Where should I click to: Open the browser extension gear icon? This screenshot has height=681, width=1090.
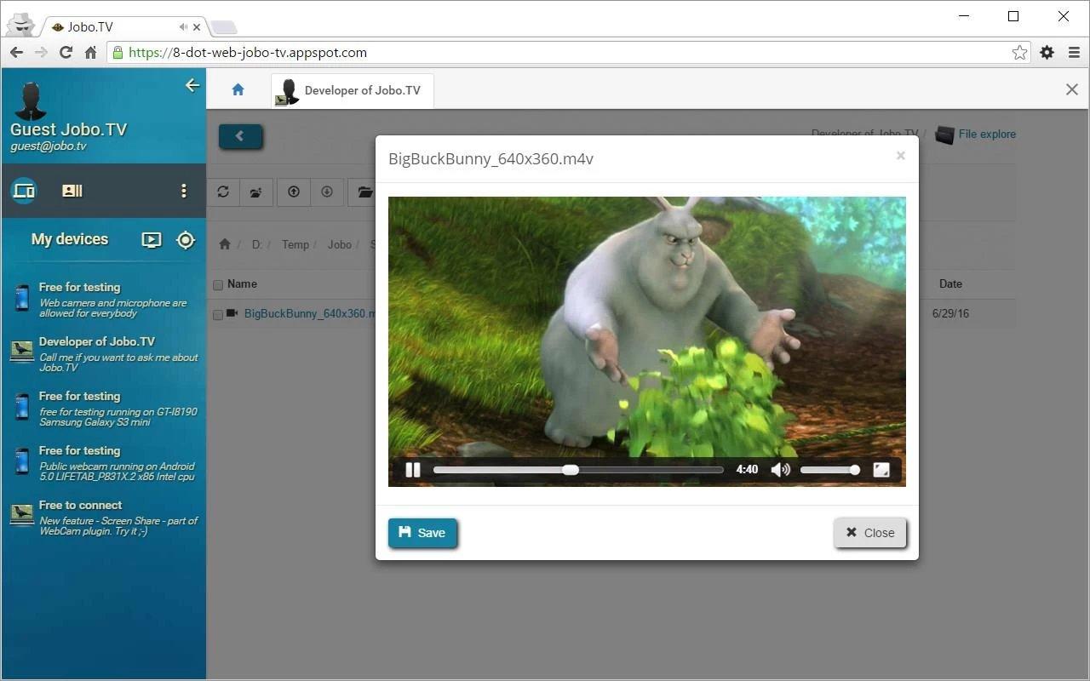click(x=1047, y=52)
